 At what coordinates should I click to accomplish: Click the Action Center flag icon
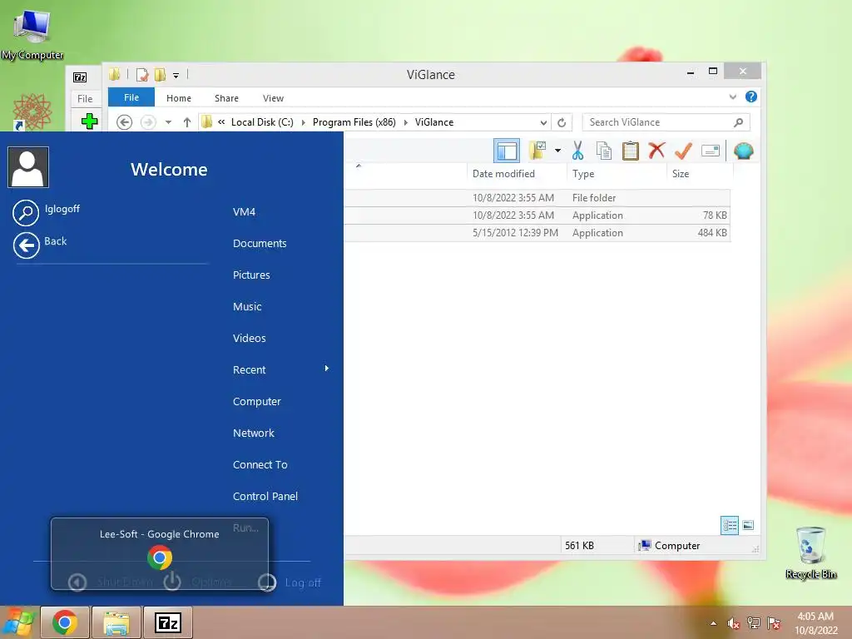[x=774, y=623]
